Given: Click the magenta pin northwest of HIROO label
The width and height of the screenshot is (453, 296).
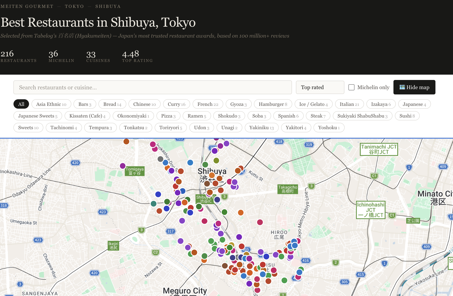Looking at the screenshot, I should (x=260, y=222).
